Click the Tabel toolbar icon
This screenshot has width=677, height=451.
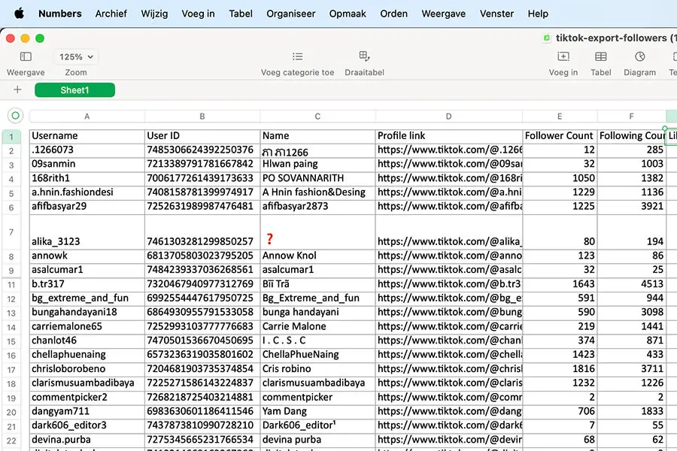[x=601, y=56]
